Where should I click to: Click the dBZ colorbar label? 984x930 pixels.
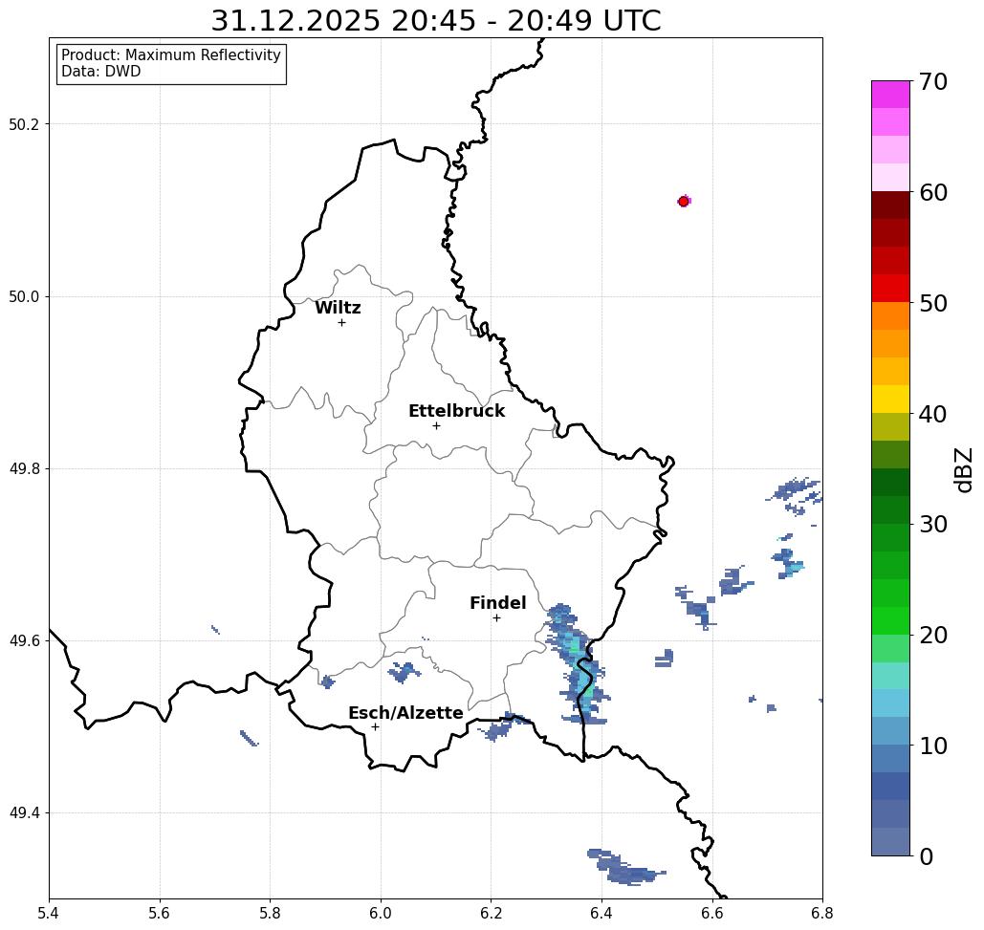963,469
